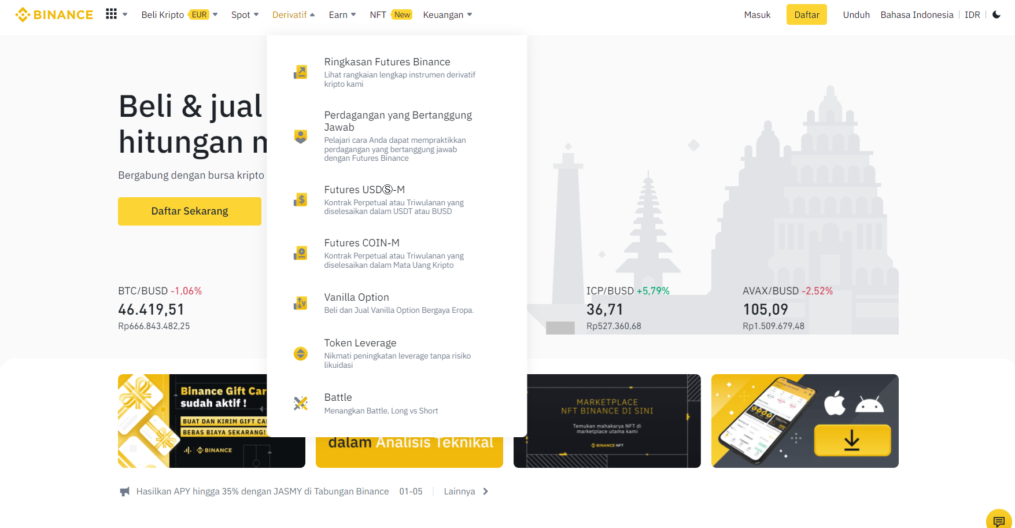Screen dimensions: 1015x528
Task: Click the EUR badge beside Beli Kripto
Action: 199,14
